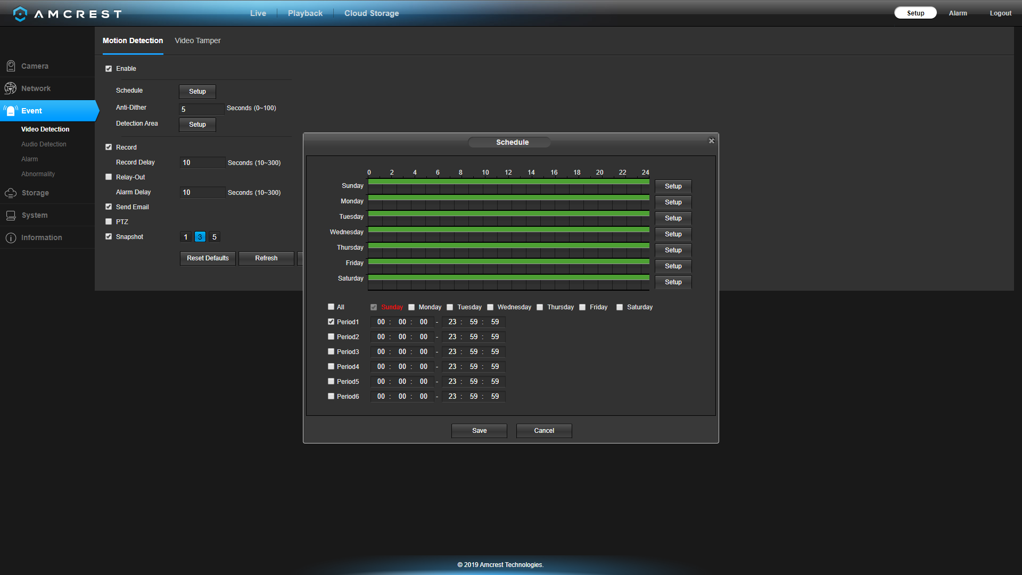Click Setup button next to Schedule label

click(x=197, y=92)
